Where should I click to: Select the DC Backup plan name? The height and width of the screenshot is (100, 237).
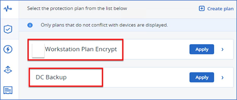[51, 77]
